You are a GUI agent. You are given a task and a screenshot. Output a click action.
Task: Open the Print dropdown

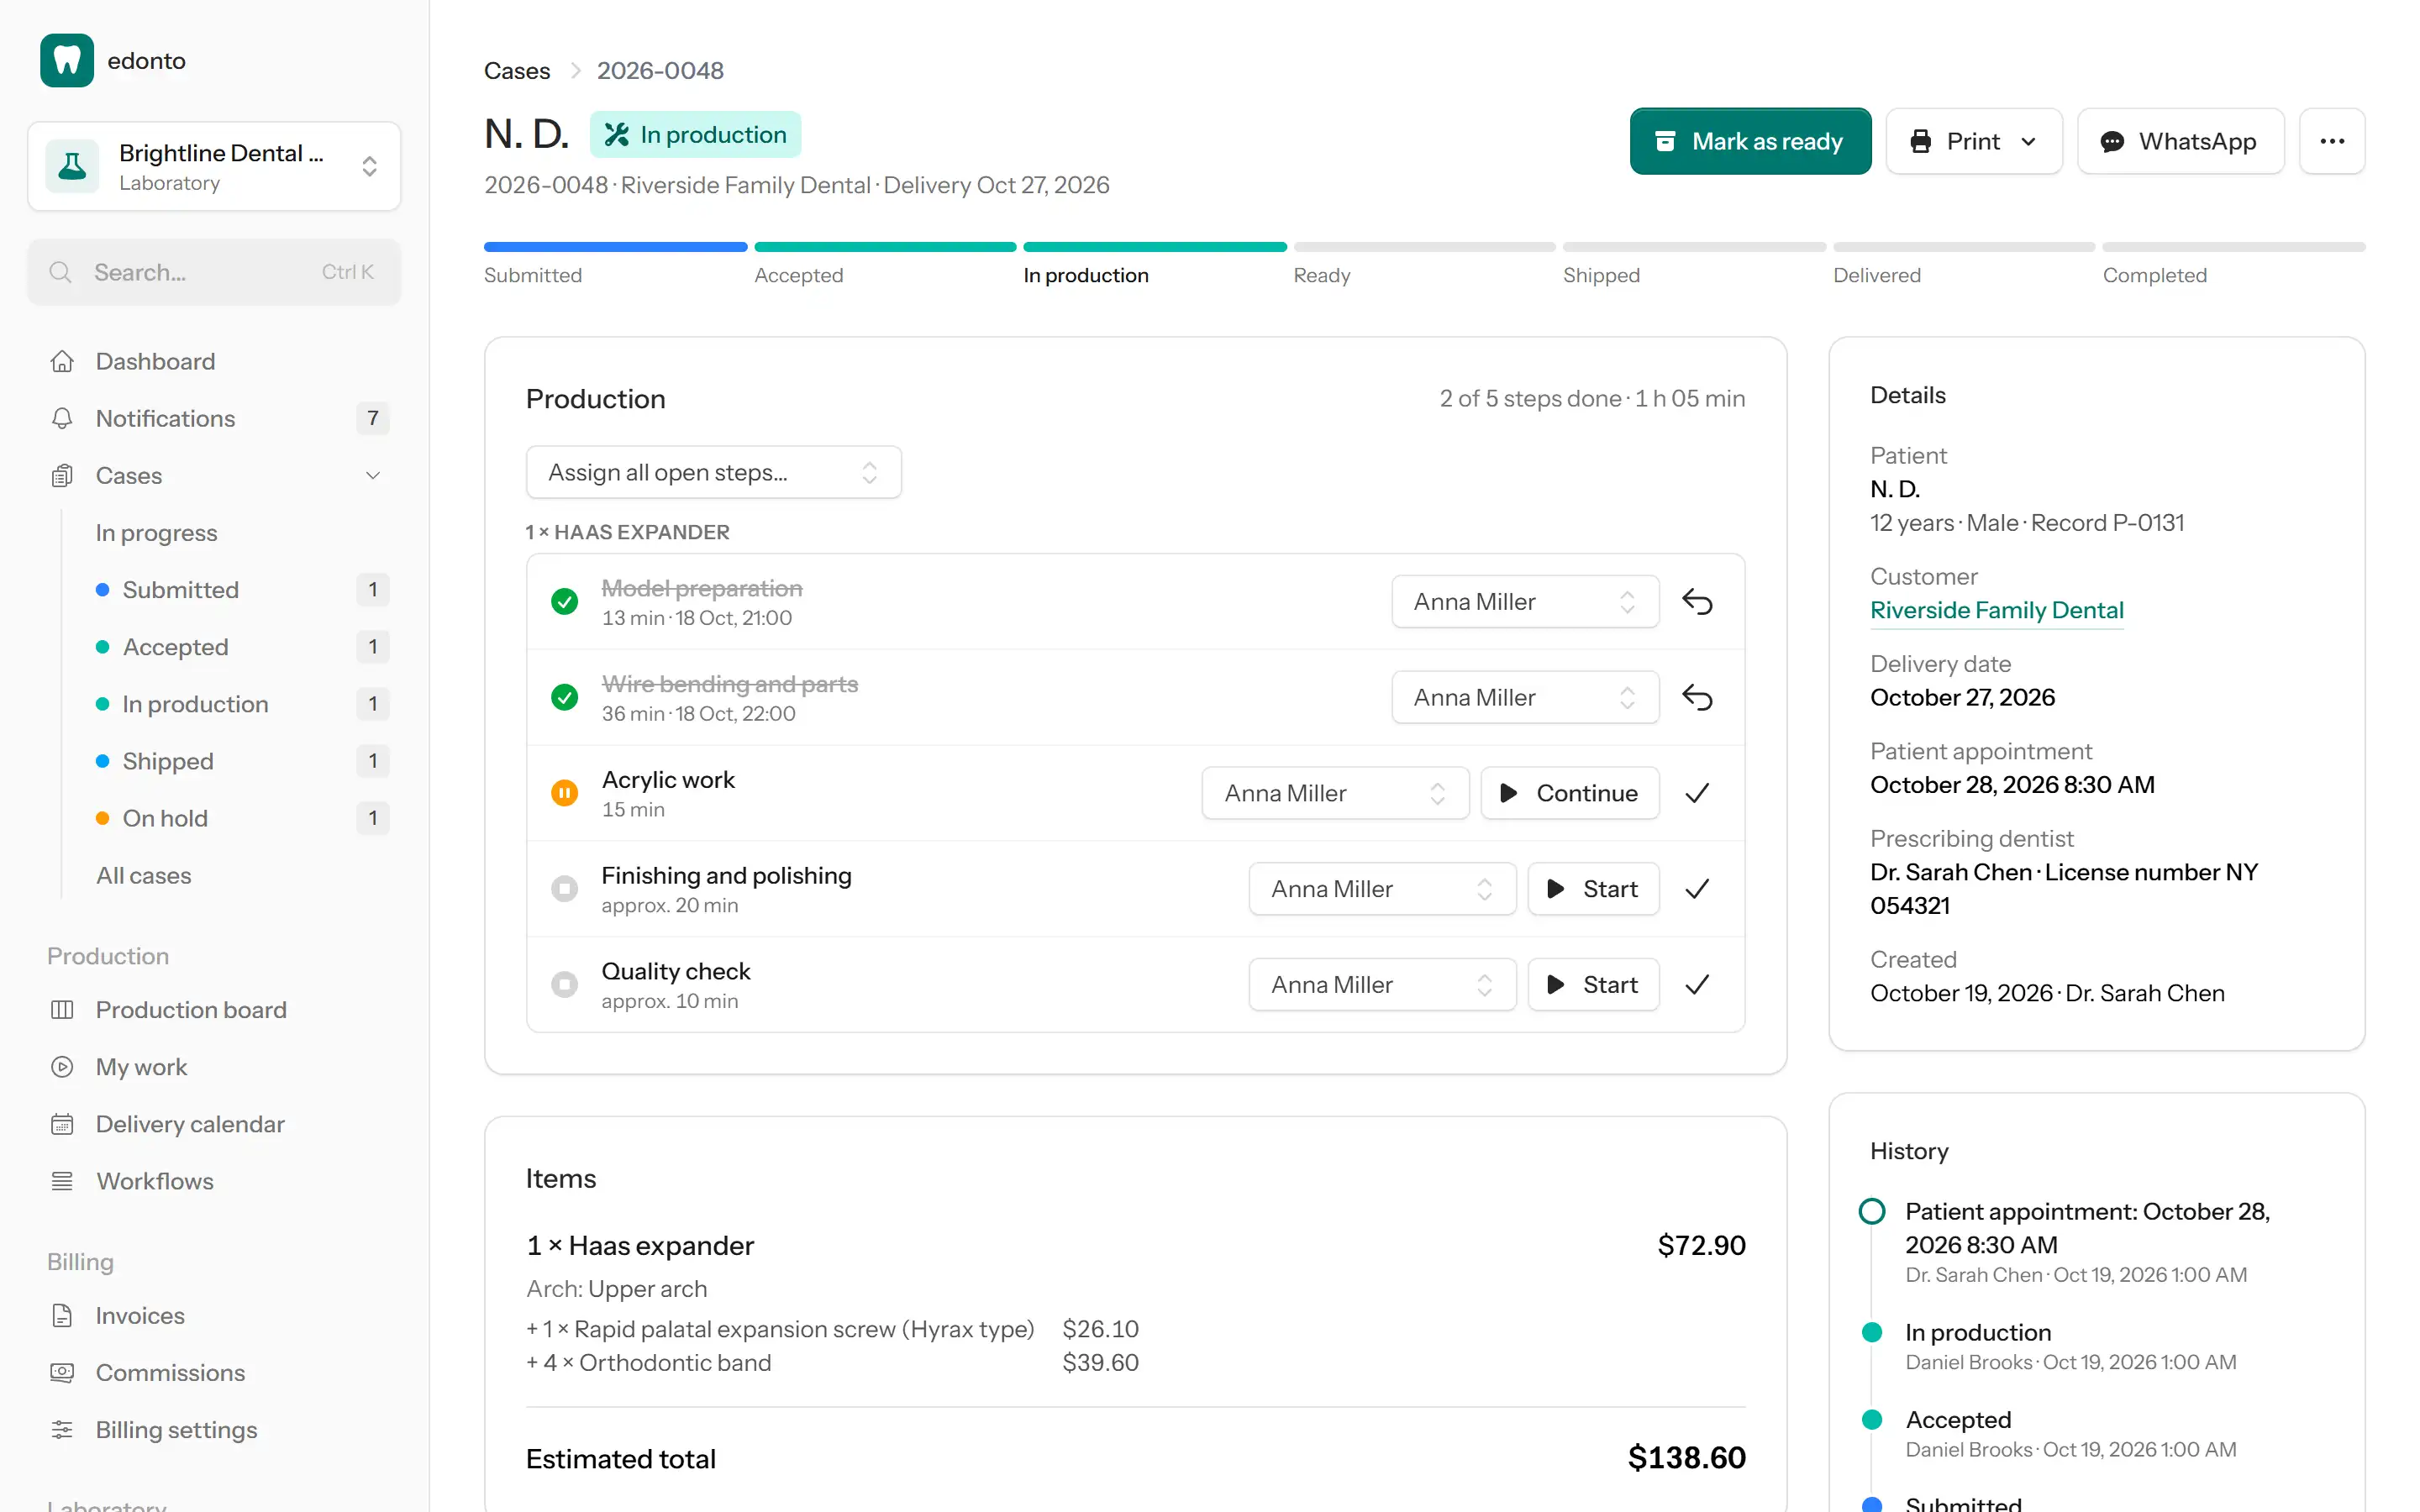pyautogui.click(x=1974, y=141)
